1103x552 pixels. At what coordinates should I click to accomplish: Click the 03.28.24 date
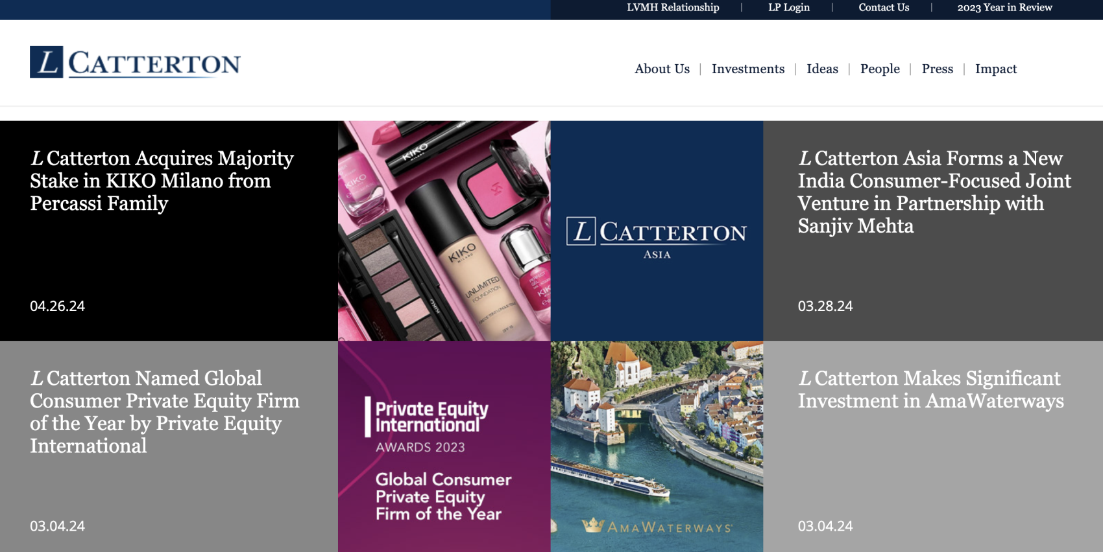coord(825,306)
